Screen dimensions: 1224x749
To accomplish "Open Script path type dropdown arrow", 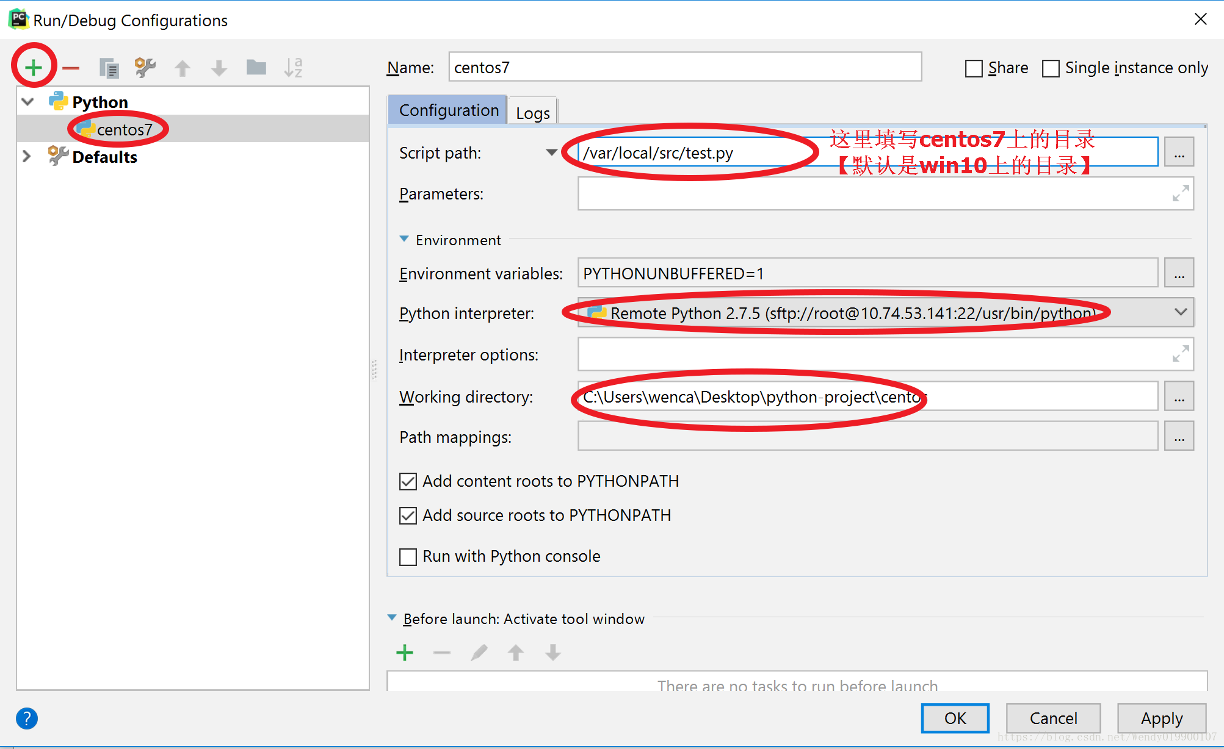I will pos(551,152).
